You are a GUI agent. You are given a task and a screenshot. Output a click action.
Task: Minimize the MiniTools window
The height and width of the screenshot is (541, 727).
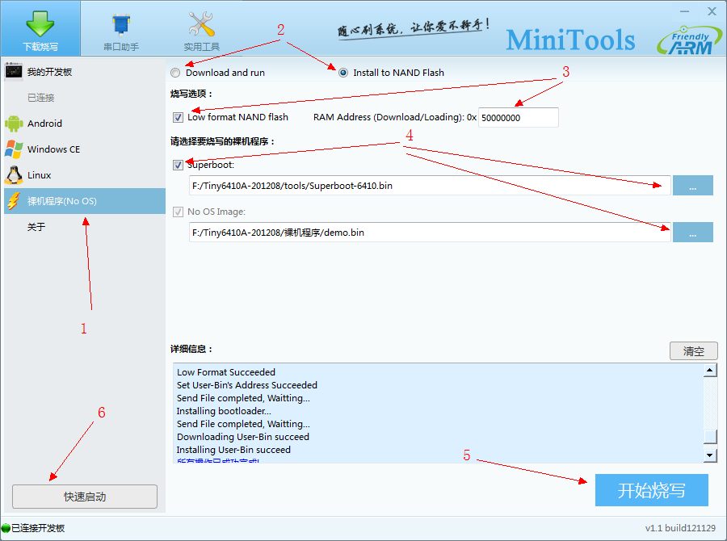point(685,11)
